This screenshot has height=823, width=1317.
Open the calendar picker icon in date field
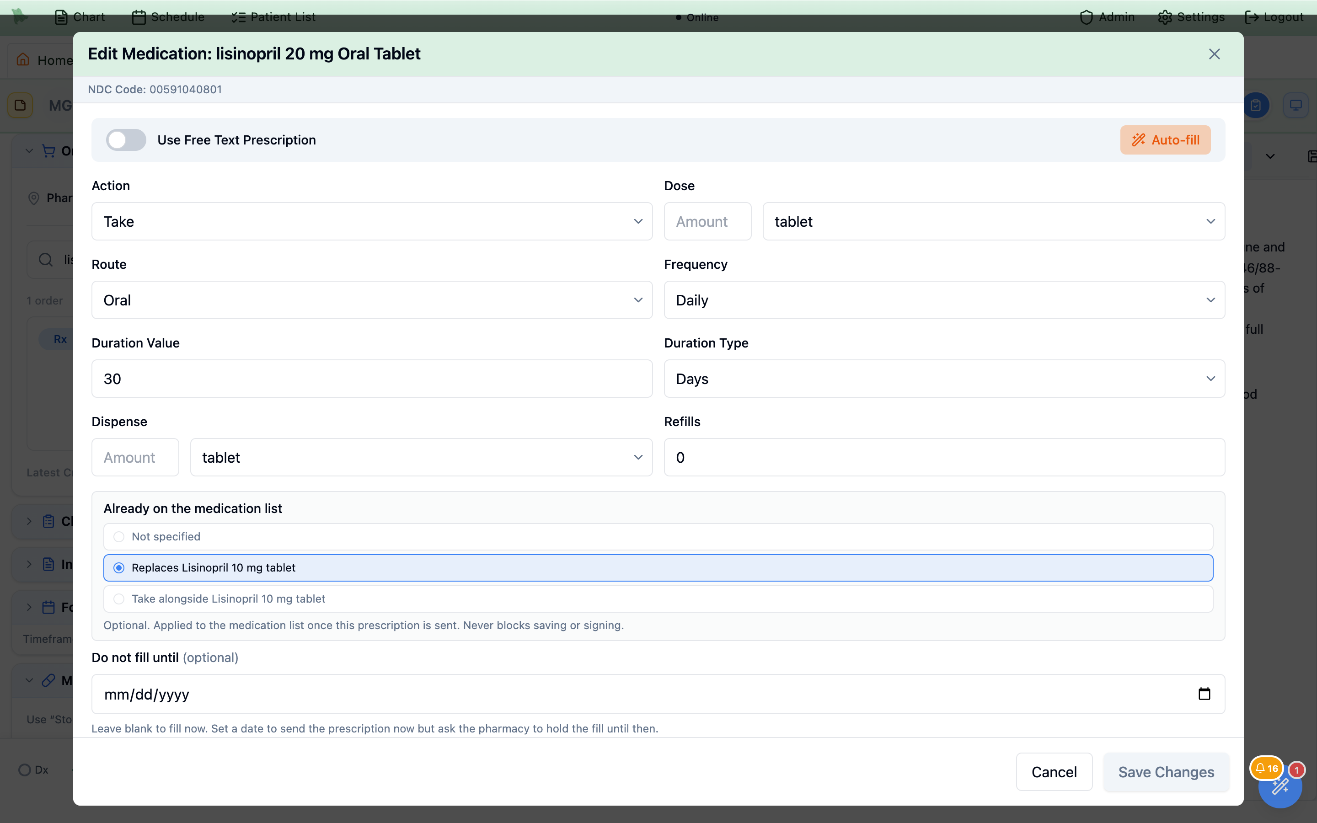(x=1204, y=694)
